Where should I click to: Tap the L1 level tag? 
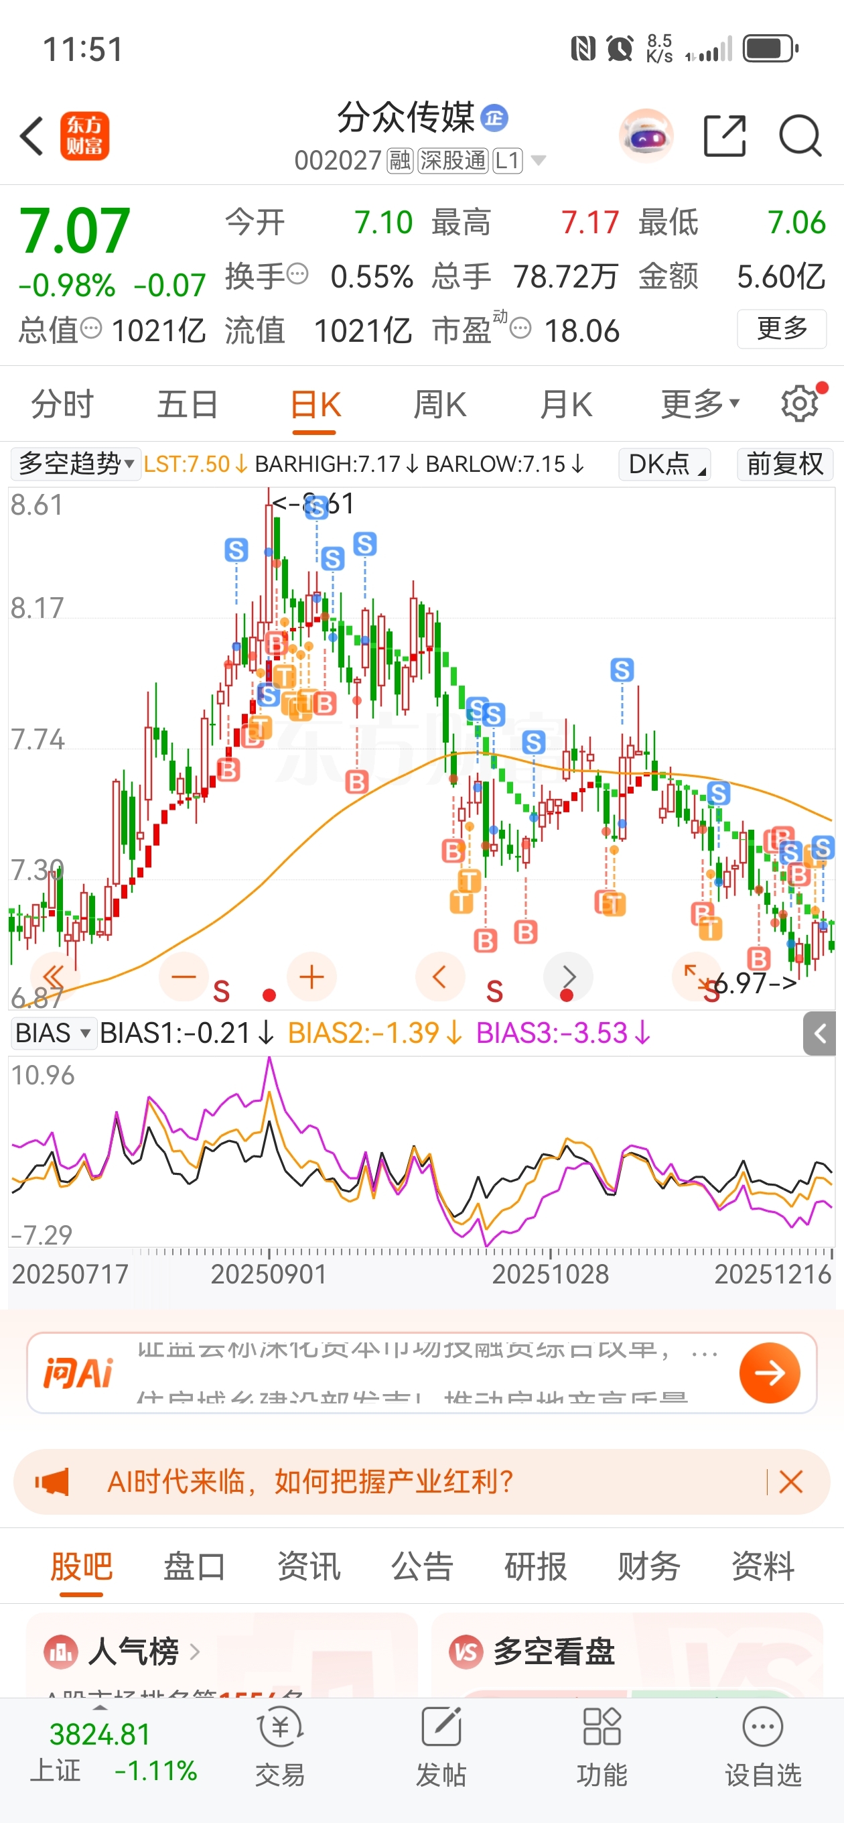point(507,161)
